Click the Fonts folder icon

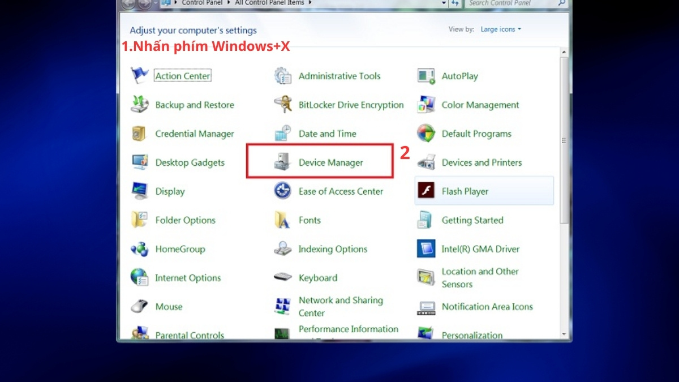[x=283, y=220]
